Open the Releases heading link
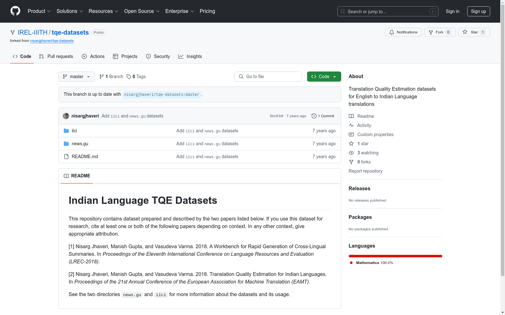This screenshot has width=505, height=315. pyautogui.click(x=359, y=188)
